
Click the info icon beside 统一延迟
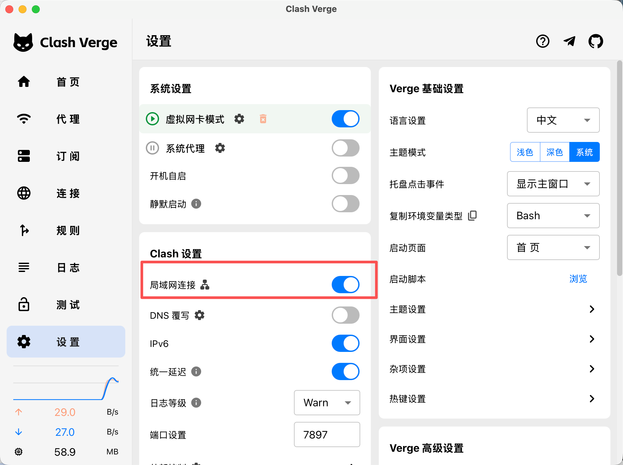[x=196, y=371]
